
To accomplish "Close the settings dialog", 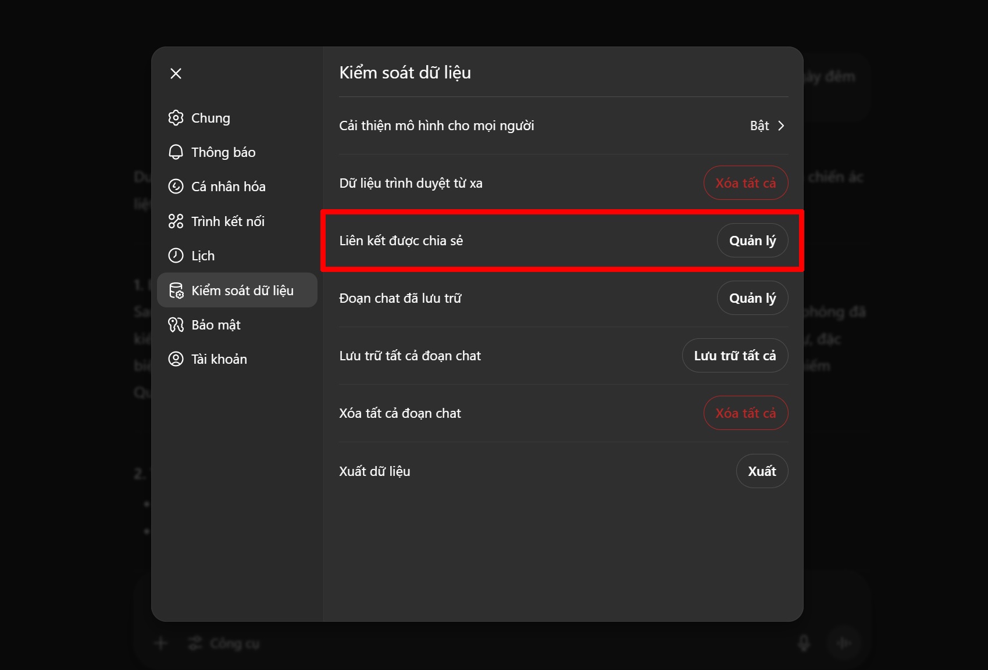I will (176, 73).
